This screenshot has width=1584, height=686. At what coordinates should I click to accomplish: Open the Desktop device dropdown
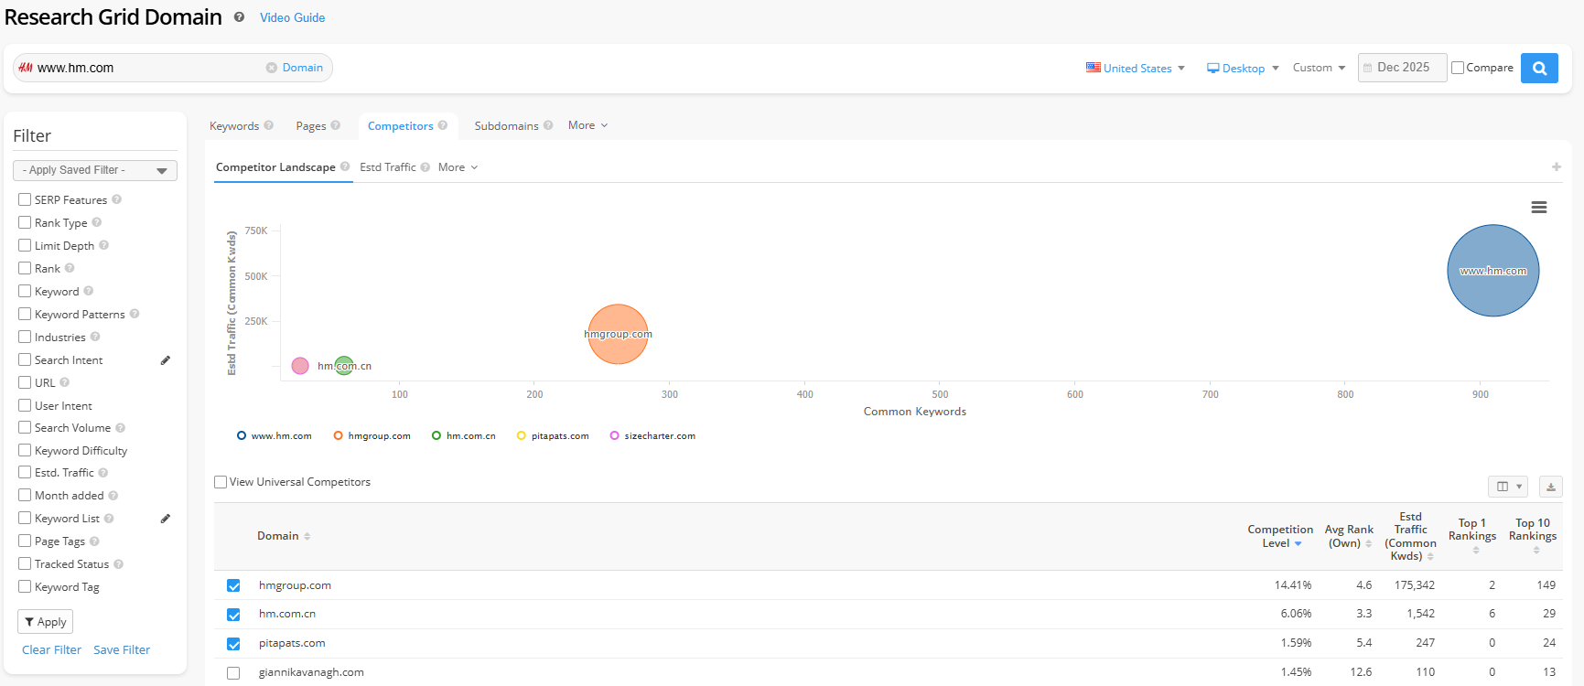pos(1243,68)
